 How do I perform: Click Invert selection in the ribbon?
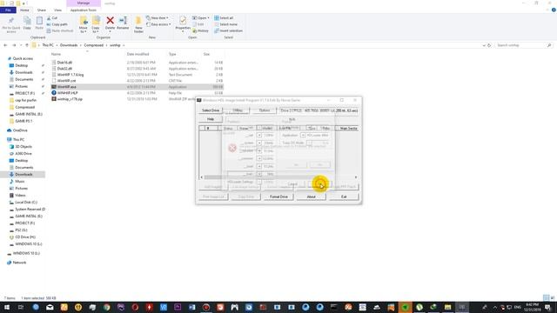click(228, 31)
